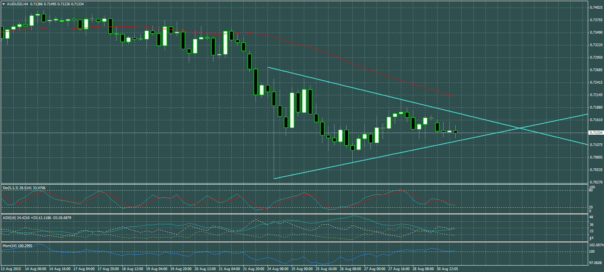The image size is (604, 272).
Task: Click the current price tag 0.71334
Action: point(596,133)
